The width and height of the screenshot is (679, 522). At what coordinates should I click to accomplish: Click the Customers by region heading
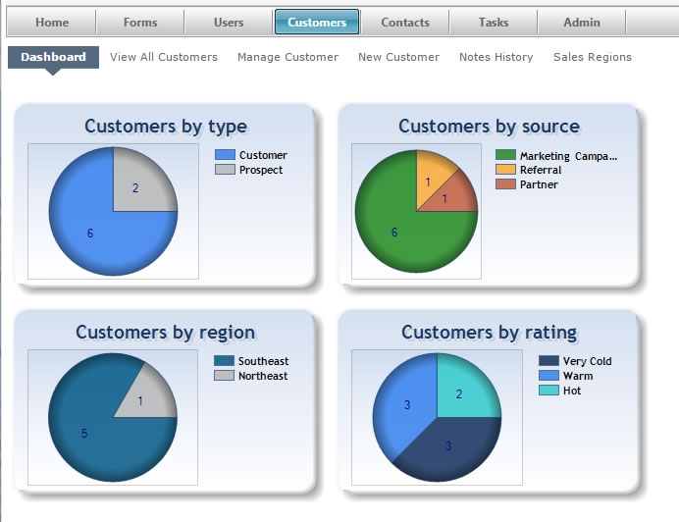166,333
